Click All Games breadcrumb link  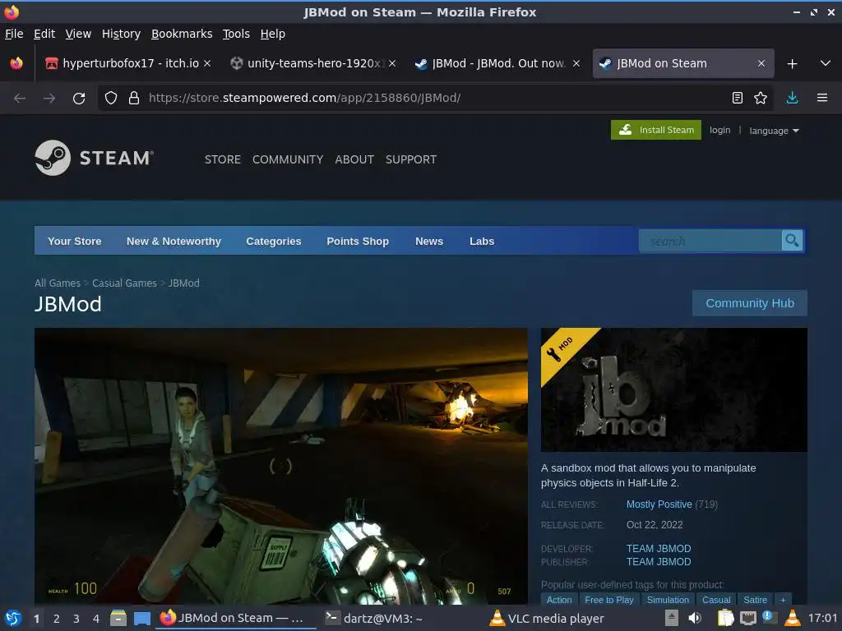[58, 283]
